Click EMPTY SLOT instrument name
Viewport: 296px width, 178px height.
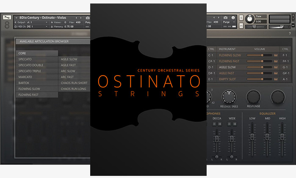click(227, 79)
